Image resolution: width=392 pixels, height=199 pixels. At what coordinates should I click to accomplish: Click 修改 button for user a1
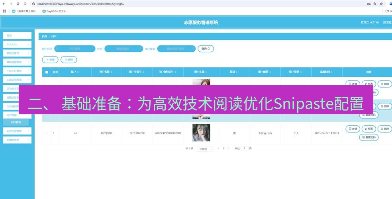pyautogui.click(x=369, y=129)
